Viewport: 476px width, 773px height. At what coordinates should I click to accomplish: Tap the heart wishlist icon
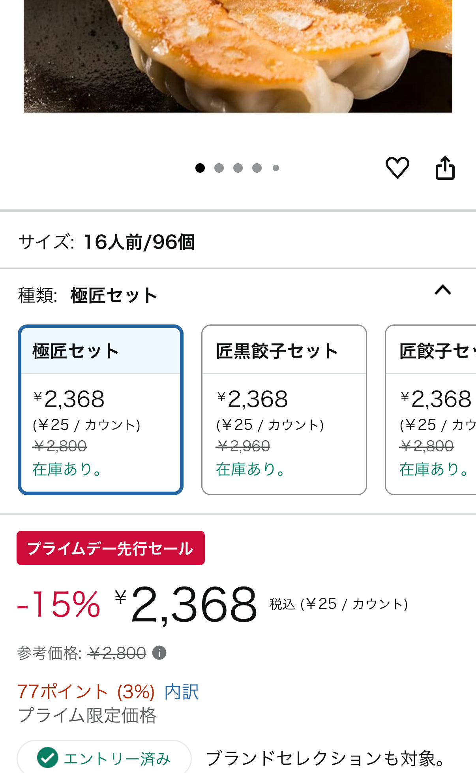pyautogui.click(x=397, y=168)
